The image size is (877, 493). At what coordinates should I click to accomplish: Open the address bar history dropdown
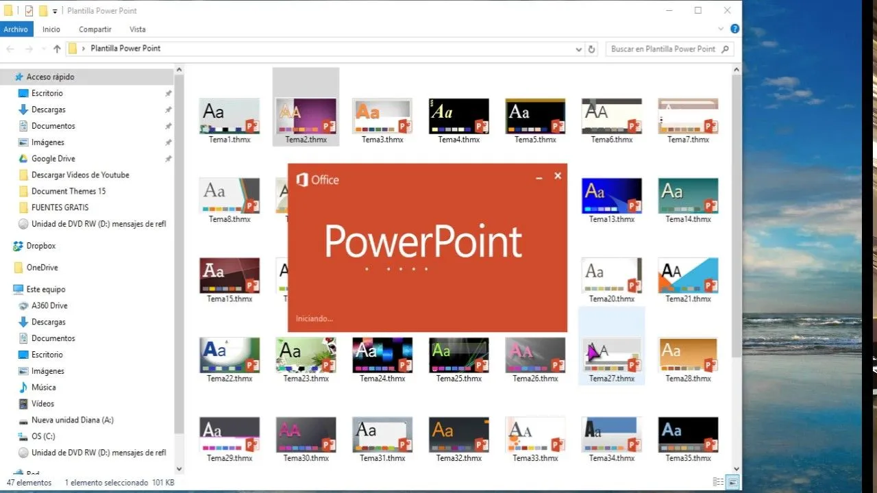(x=579, y=48)
